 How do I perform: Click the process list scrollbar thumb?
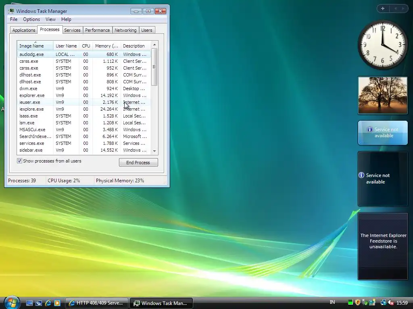tap(154, 67)
